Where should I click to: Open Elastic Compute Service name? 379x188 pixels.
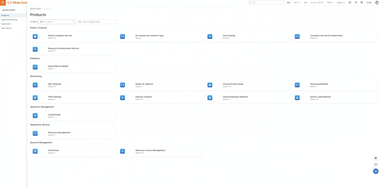point(60,35)
